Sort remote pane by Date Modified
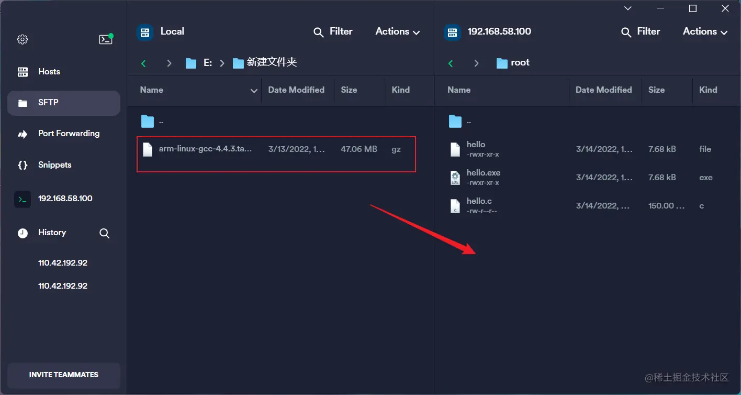 [x=604, y=90]
